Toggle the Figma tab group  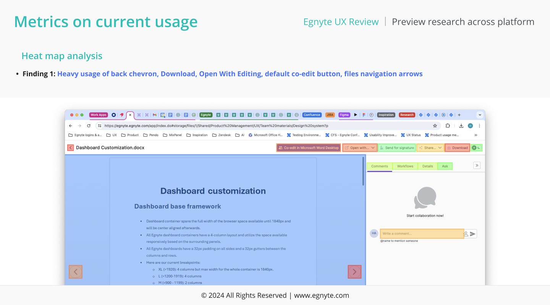tap(344, 115)
